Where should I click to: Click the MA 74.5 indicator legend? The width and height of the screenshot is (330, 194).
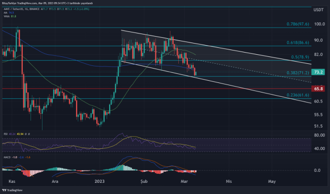coord(9,13)
